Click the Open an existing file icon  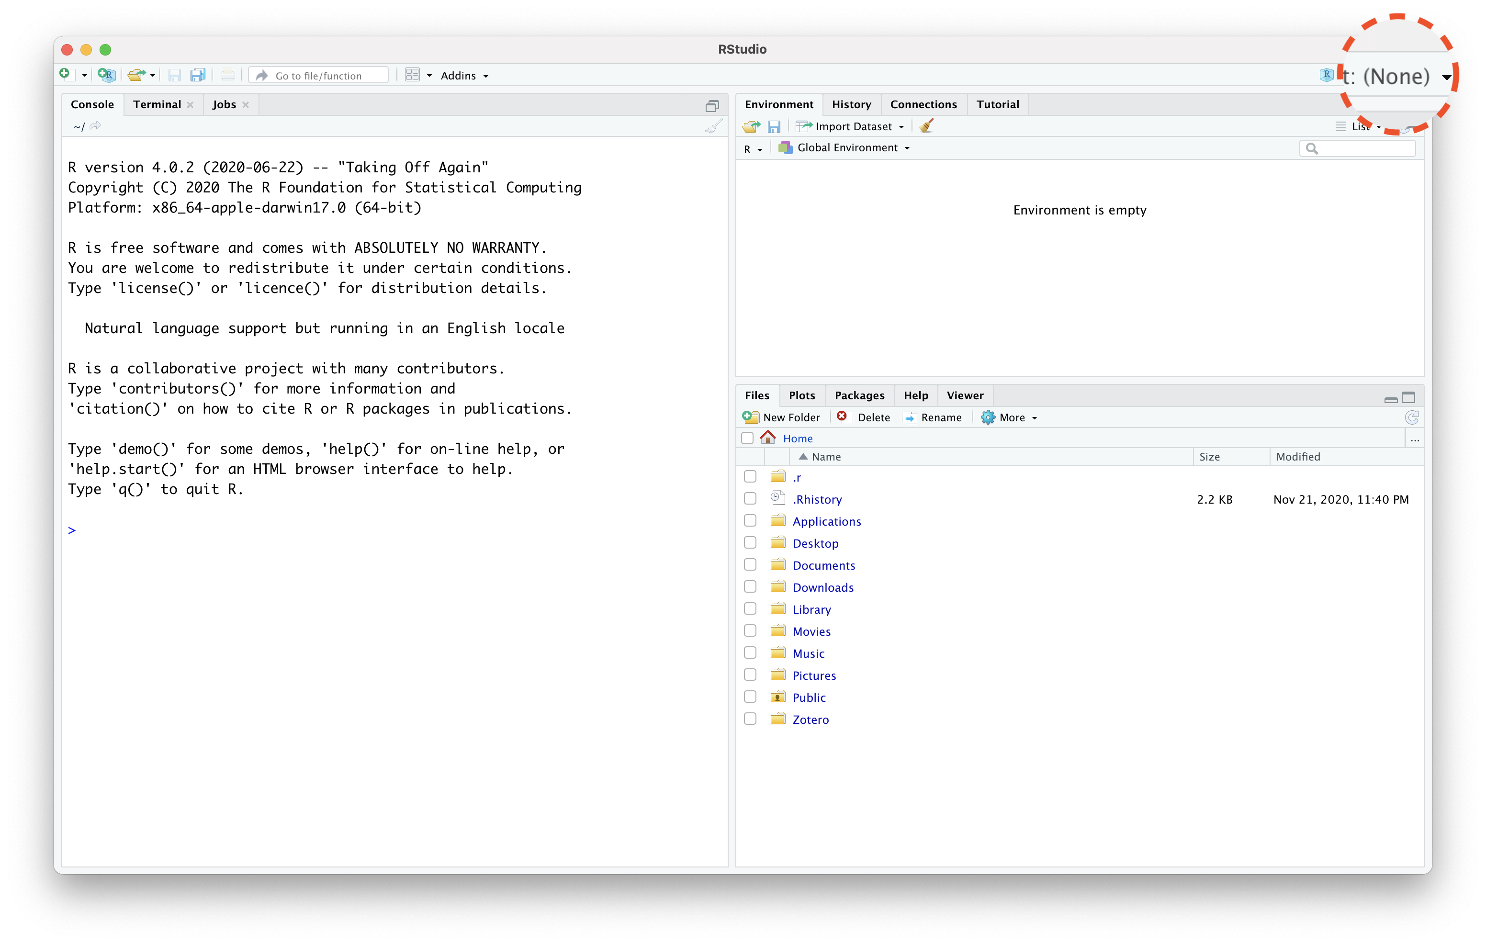pyautogui.click(x=136, y=75)
